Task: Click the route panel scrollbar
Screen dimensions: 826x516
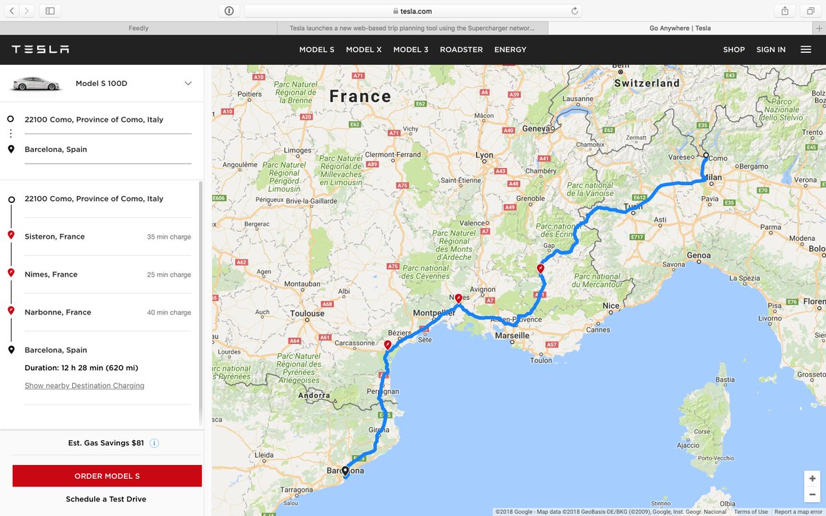Action: [x=201, y=303]
